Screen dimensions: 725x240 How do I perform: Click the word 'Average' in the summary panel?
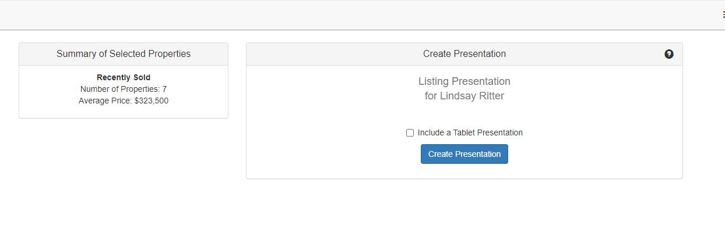coord(94,101)
